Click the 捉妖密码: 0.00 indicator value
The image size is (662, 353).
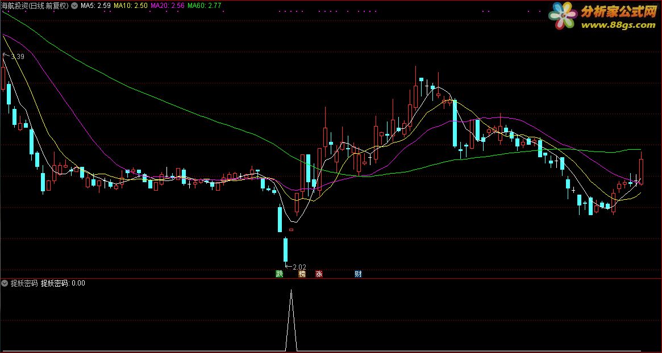tap(63, 283)
